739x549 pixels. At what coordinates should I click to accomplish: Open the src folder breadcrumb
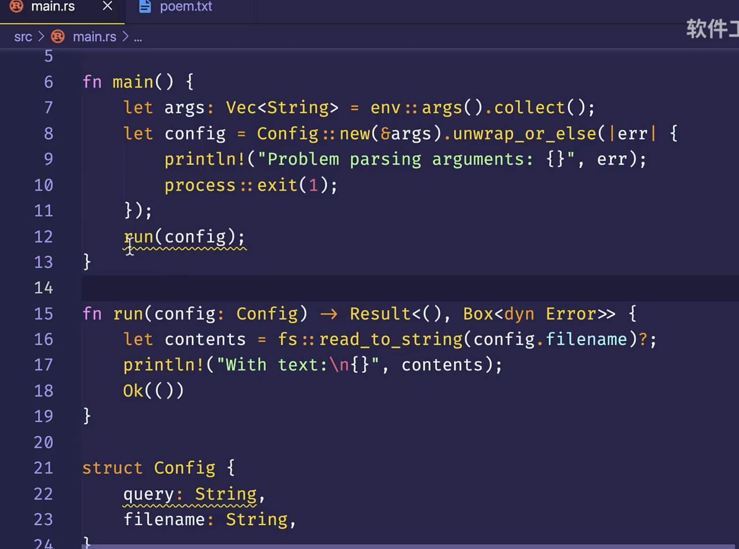point(23,37)
